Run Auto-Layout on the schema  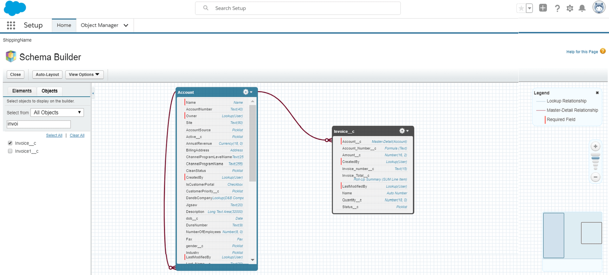tap(47, 74)
